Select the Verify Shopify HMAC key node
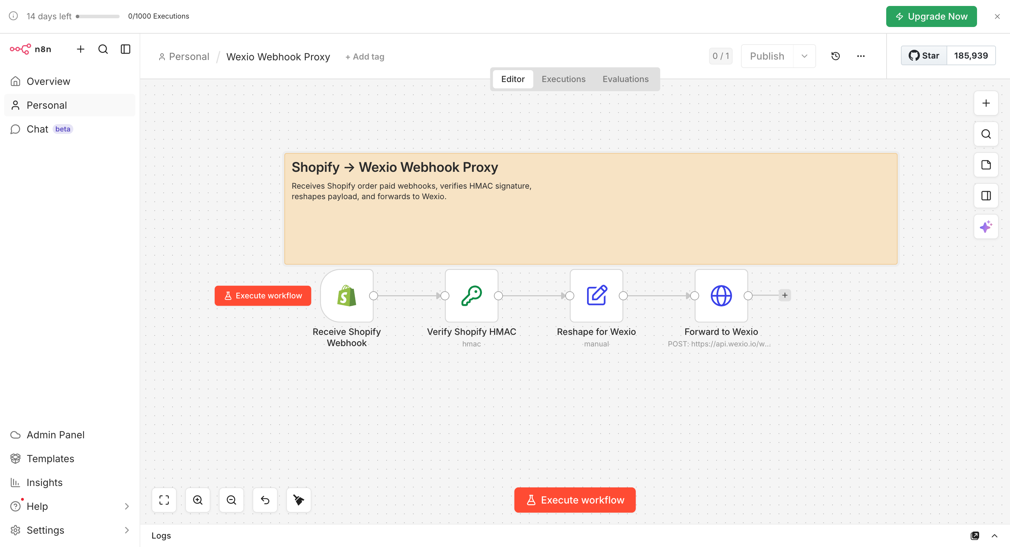The image size is (1010, 547). [471, 296]
